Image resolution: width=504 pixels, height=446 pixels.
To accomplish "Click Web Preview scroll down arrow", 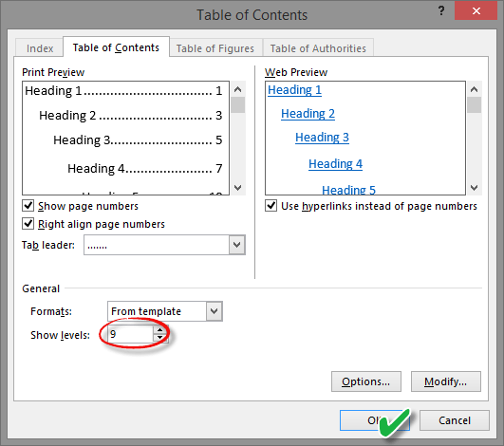I will pos(475,188).
